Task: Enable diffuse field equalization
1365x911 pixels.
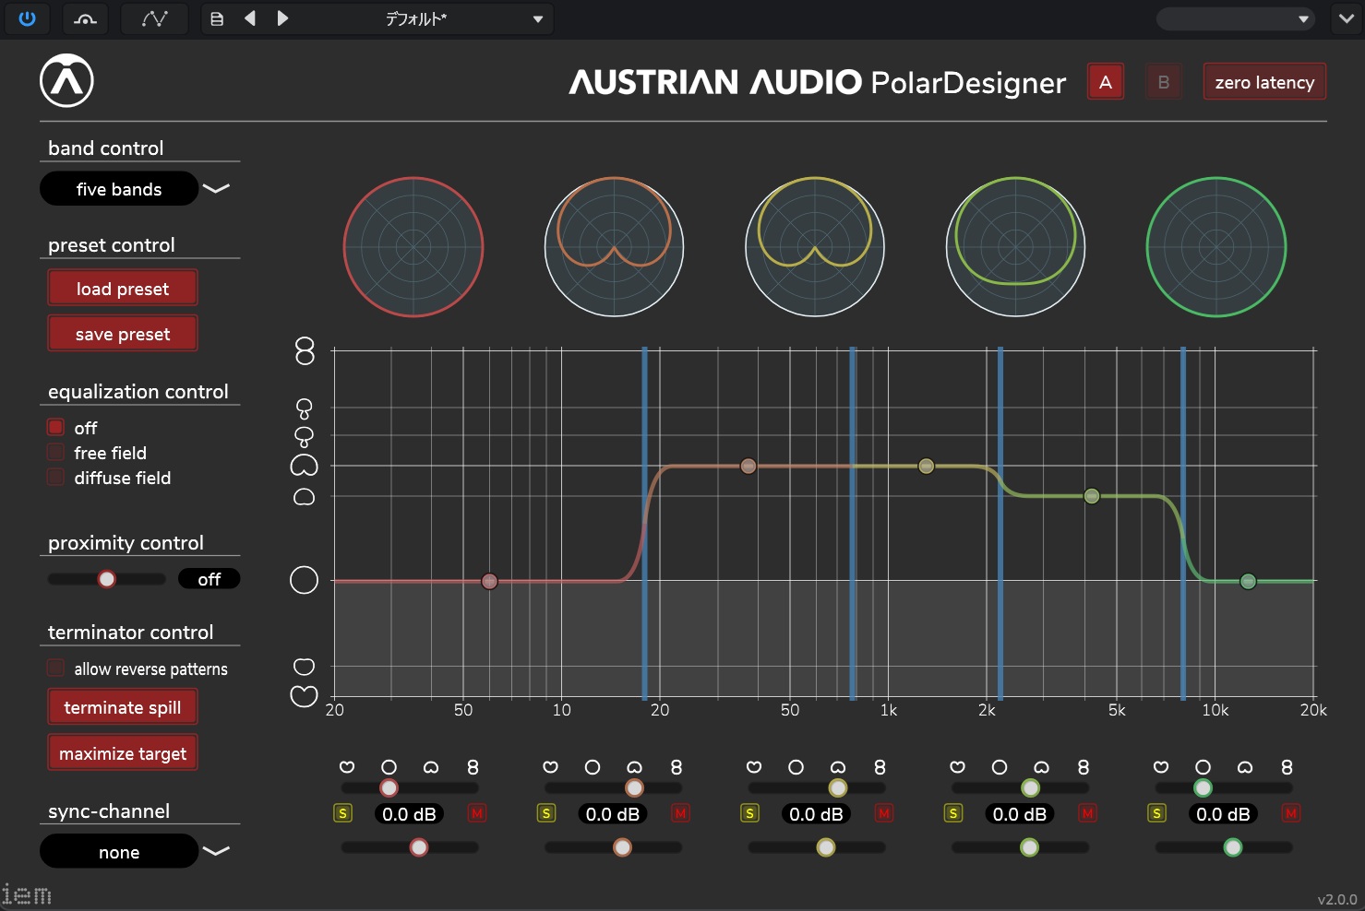Action: pos(56,478)
